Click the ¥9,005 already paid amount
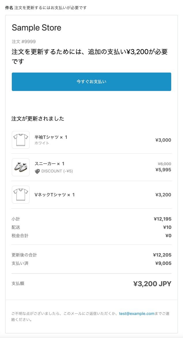 pyautogui.click(x=163, y=263)
